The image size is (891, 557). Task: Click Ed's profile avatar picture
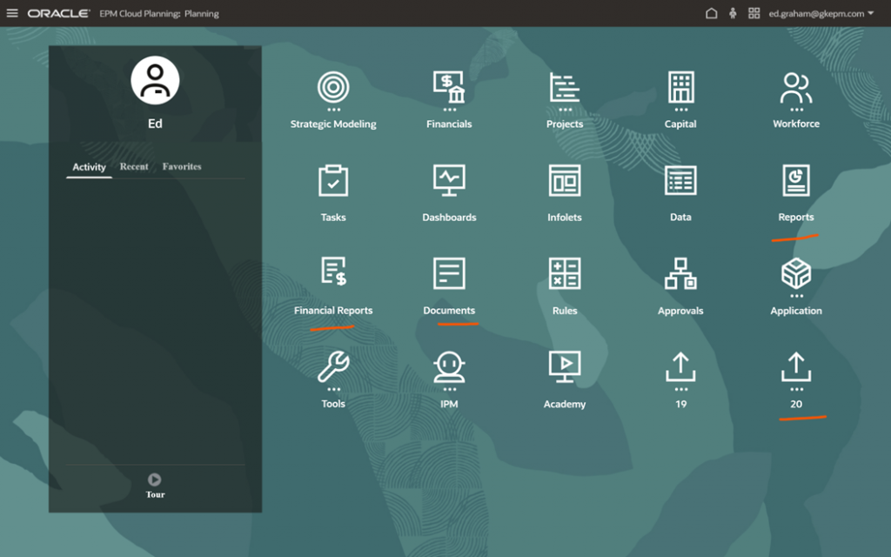click(x=155, y=80)
